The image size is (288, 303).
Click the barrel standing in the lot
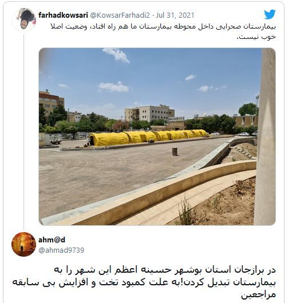[175, 151]
